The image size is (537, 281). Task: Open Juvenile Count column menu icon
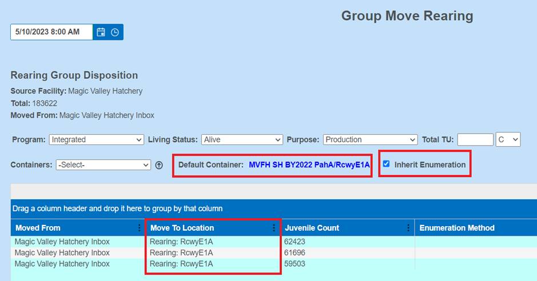tap(408, 228)
